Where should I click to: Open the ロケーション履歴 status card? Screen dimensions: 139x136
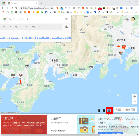(x=117, y=124)
